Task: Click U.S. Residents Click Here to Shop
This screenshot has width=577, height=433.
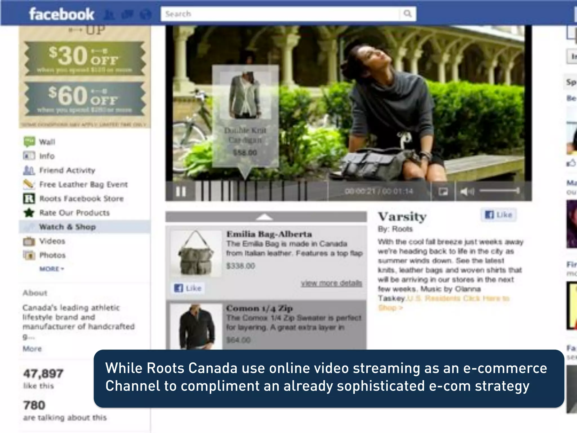Action: tap(444, 303)
